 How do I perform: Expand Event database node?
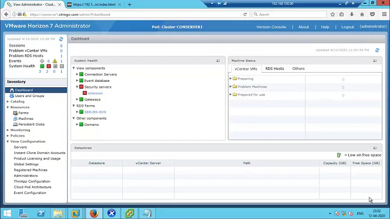point(77,80)
